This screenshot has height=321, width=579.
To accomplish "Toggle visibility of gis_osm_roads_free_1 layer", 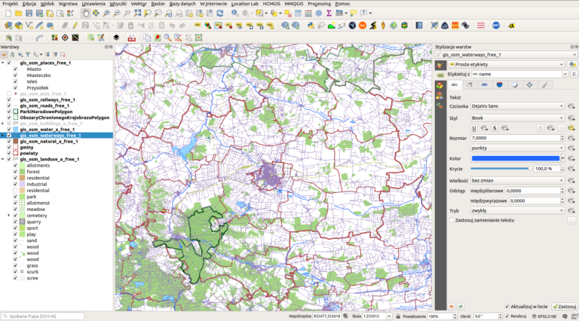I will click(9, 105).
